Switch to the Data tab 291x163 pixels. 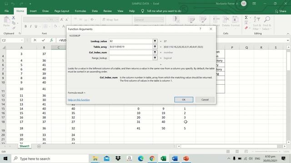(x=95, y=11)
